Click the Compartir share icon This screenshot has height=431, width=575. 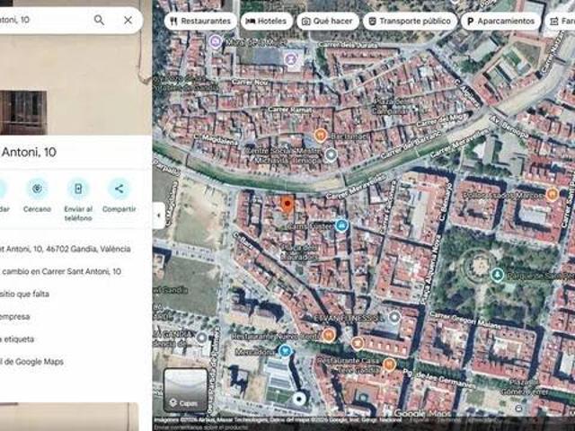tap(119, 189)
